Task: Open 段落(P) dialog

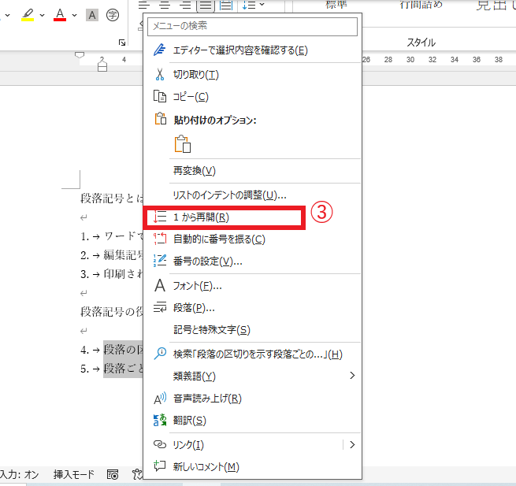Action: [252, 308]
